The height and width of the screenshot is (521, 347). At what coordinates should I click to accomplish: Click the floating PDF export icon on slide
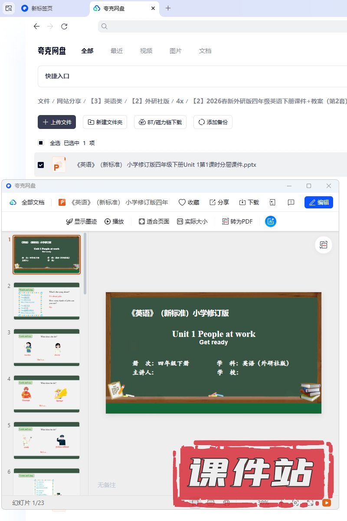[x=324, y=245]
